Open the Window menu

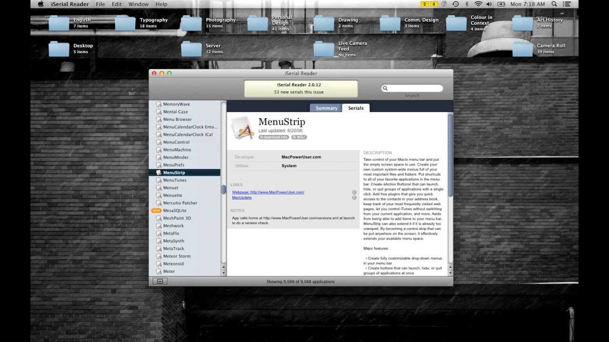[138, 4]
